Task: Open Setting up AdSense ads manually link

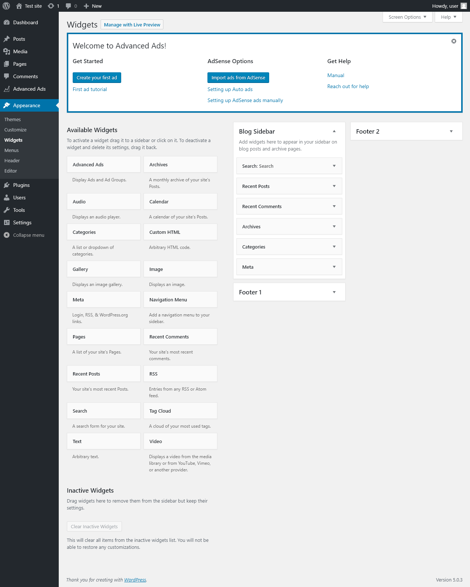Action: pyautogui.click(x=245, y=100)
